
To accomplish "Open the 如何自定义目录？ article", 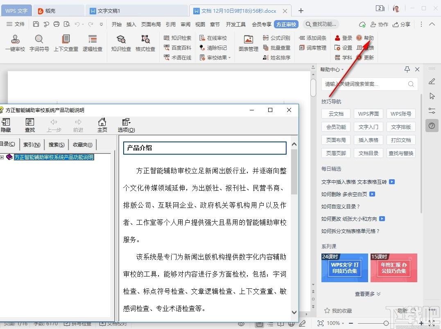I will (340, 206).
